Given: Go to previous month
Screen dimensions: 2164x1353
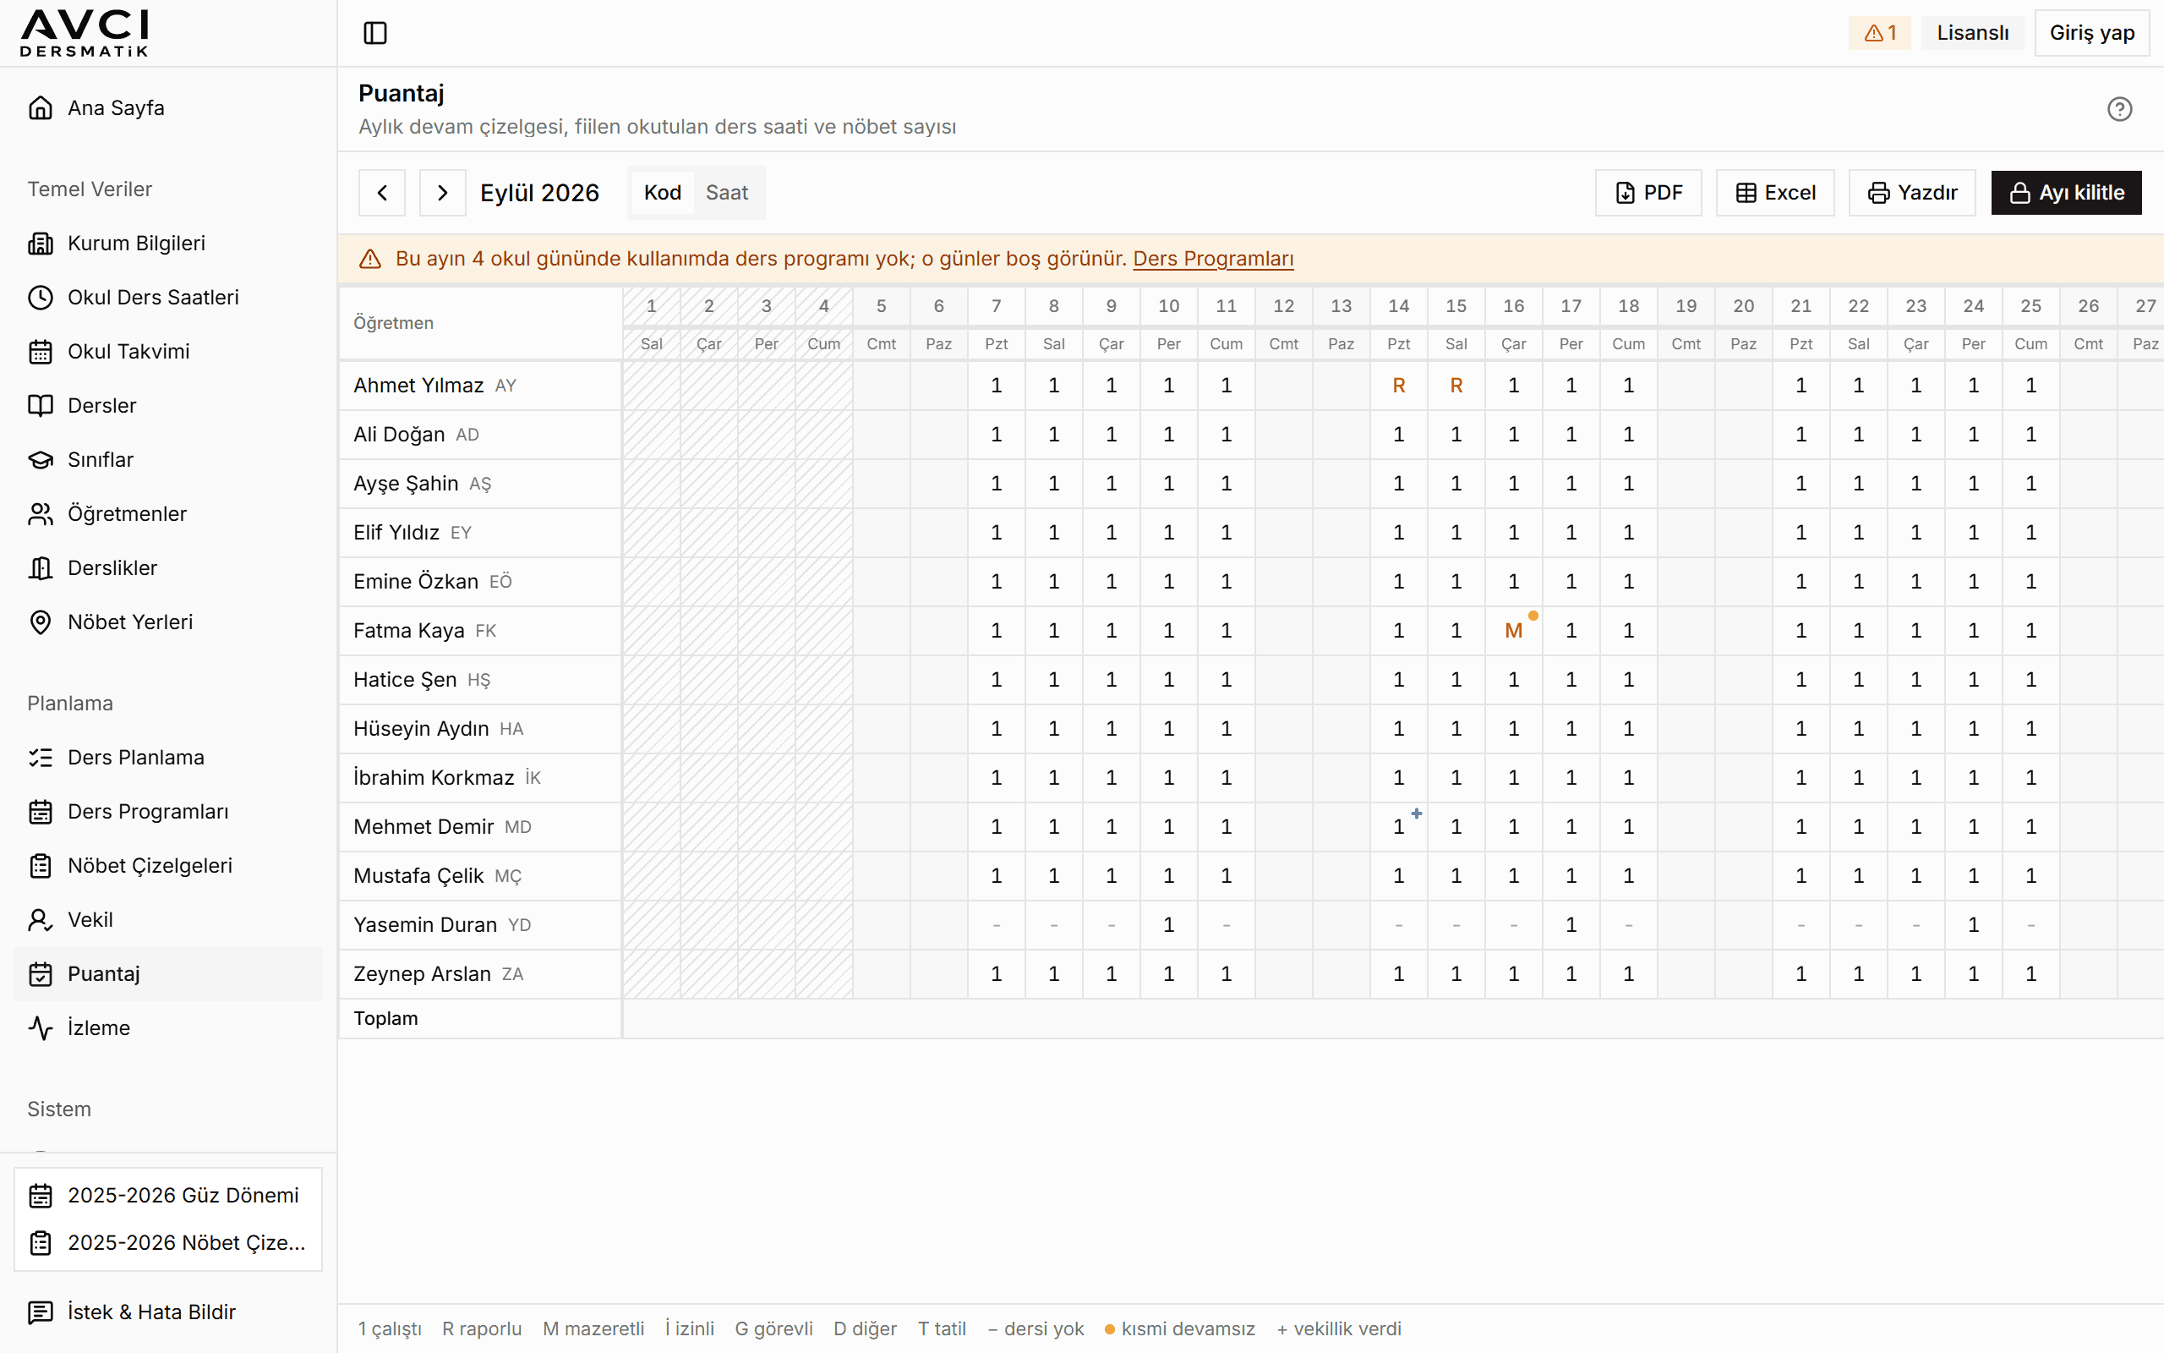Looking at the screenshot, I should coord(382,193).
